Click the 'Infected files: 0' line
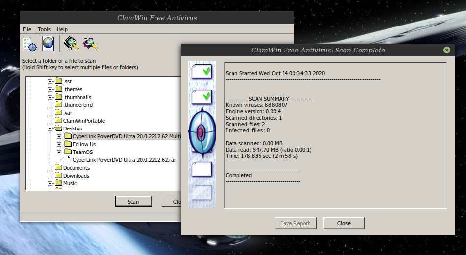Viewport: 466px width, 255px height. pyautogui.click(x=248, y=130)
